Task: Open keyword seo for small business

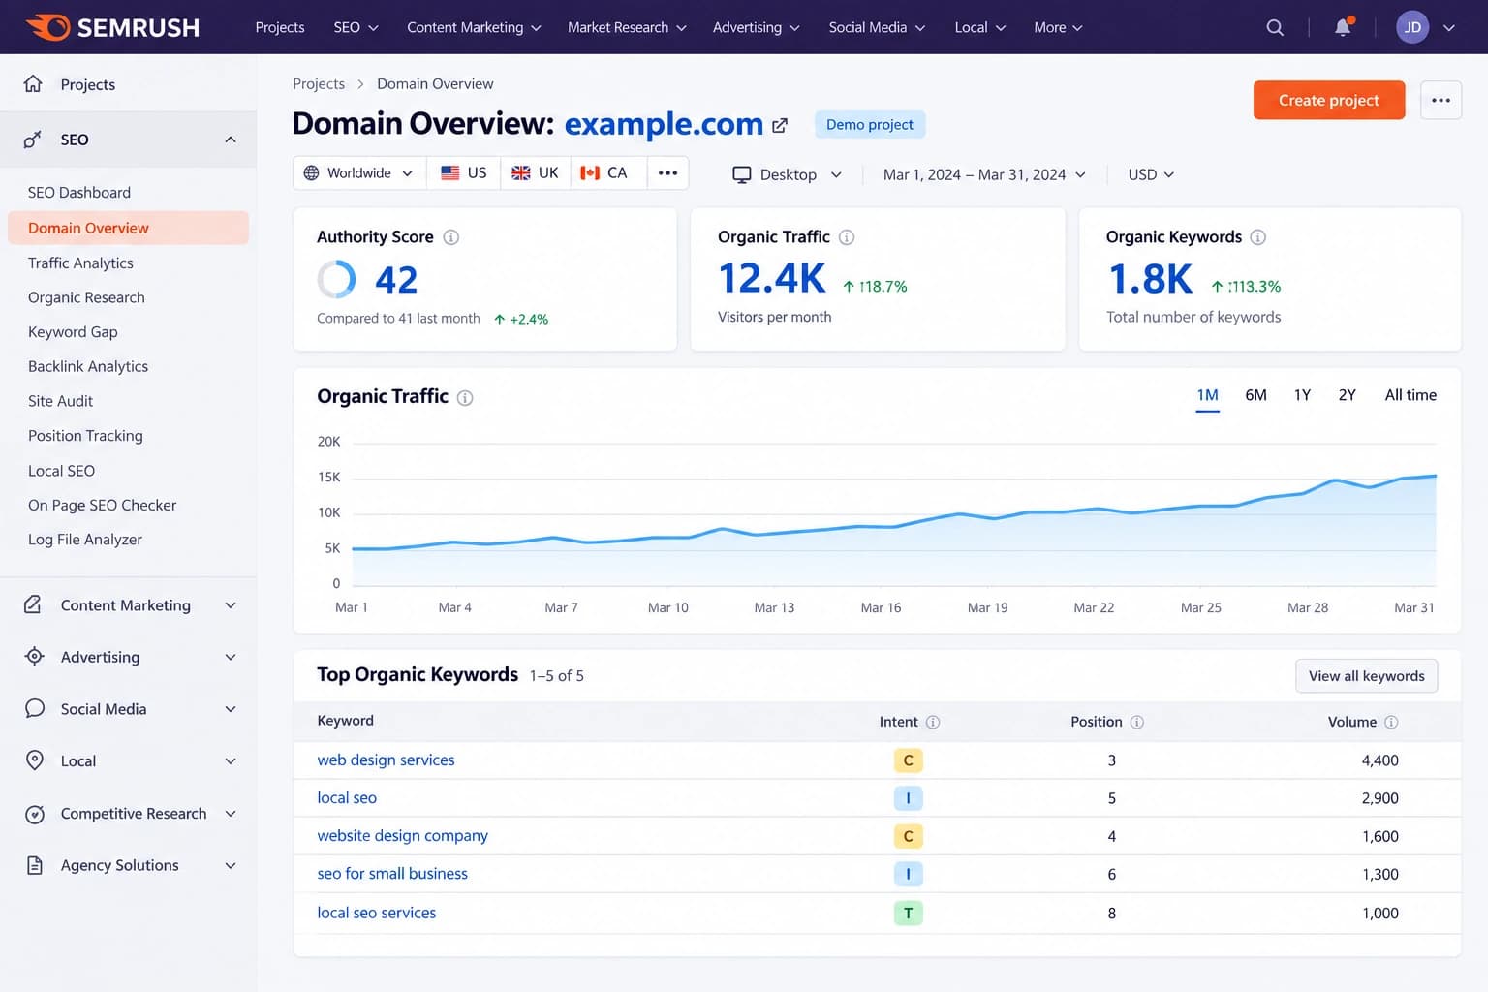Action: [392, 874]
